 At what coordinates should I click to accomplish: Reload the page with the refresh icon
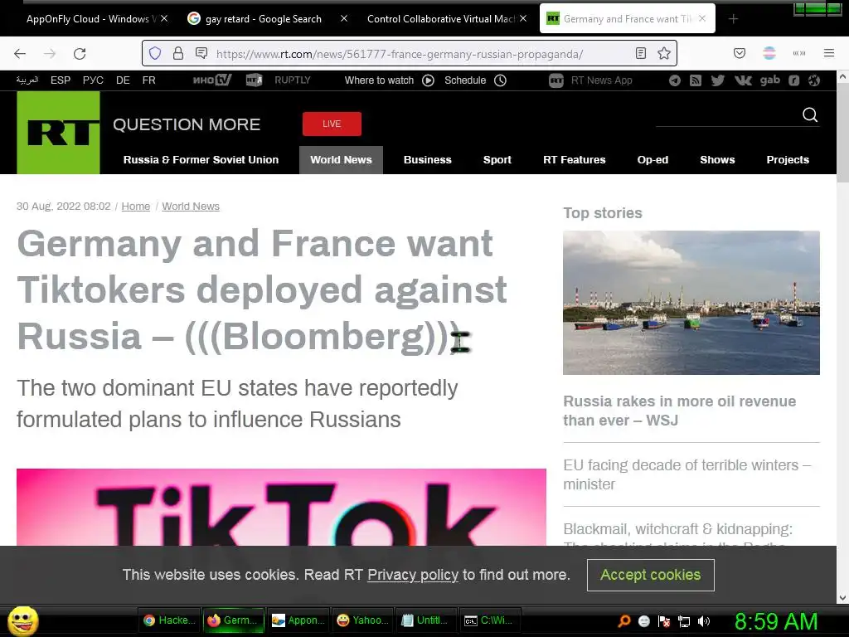pyautogui.click(x=80, y=54)
